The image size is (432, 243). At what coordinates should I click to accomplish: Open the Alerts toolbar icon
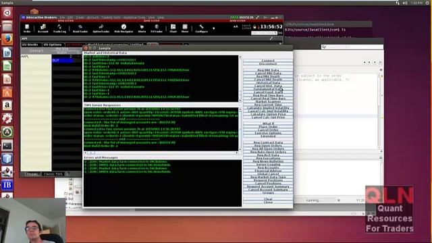[x=142, y=28]
